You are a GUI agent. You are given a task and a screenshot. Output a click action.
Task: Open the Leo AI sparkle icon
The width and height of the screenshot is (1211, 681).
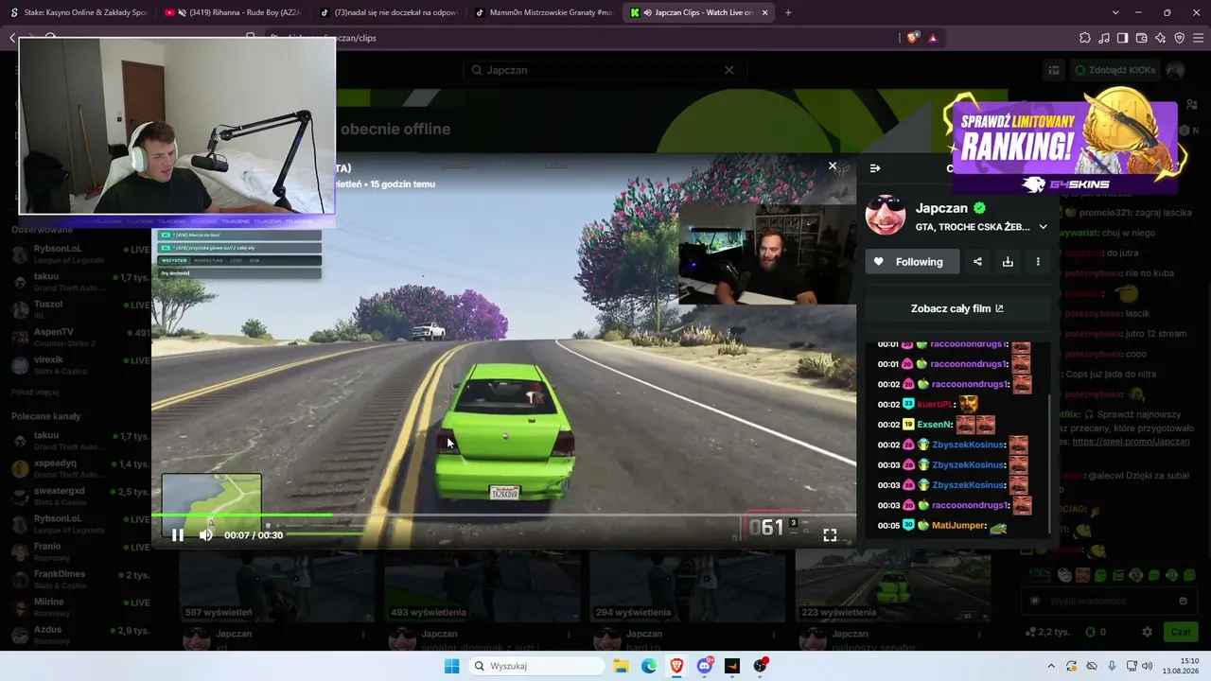pos(1161,38)
